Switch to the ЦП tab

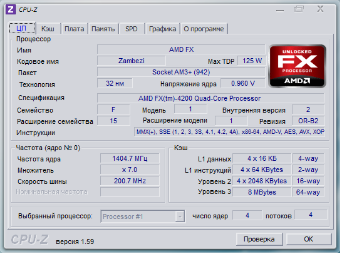pyautogui.click(x=22, y=28)
